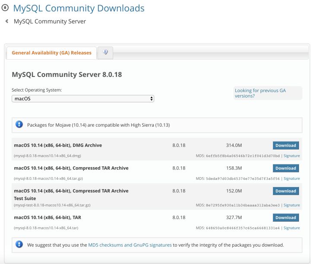Open the Select Operating System dropdown
Screen dimensions: 311x264
point(83,99)
